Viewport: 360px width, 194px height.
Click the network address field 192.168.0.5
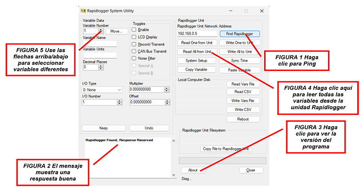tap(197, 33)
